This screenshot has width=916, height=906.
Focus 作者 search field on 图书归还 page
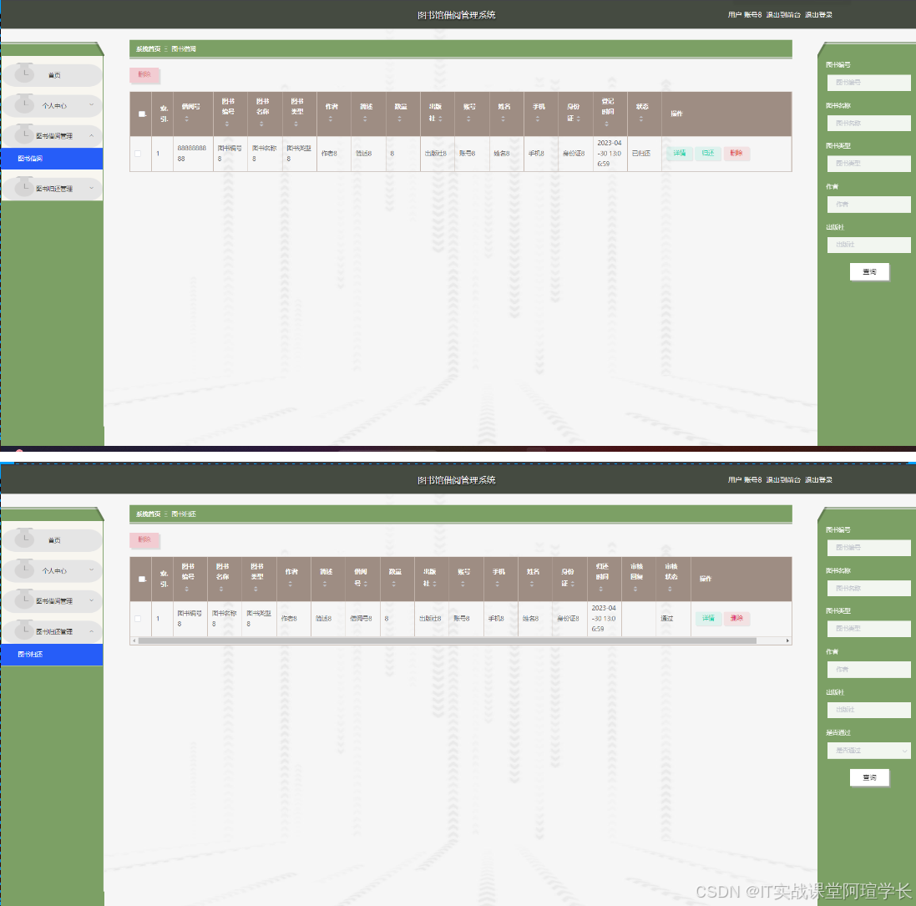[x=868, y=670]
